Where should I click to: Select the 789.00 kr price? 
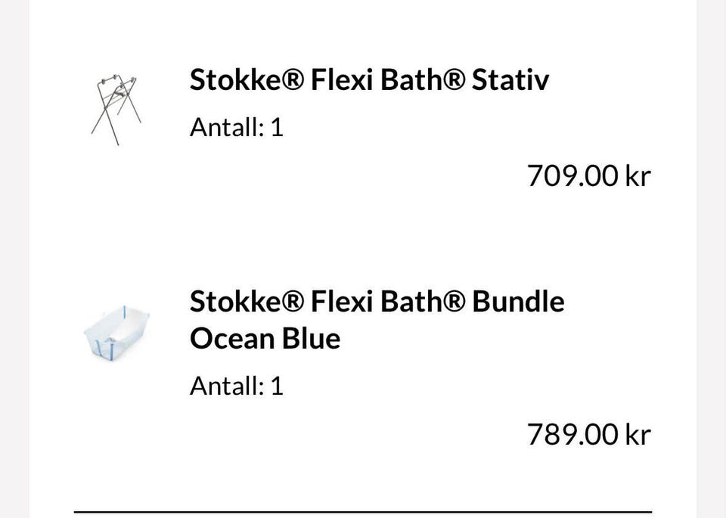click(588, 435)
